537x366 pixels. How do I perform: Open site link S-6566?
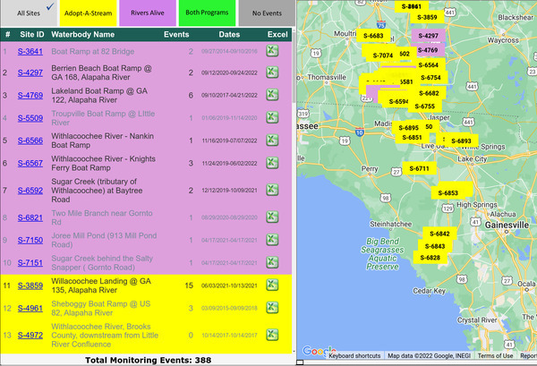(30, 140)
